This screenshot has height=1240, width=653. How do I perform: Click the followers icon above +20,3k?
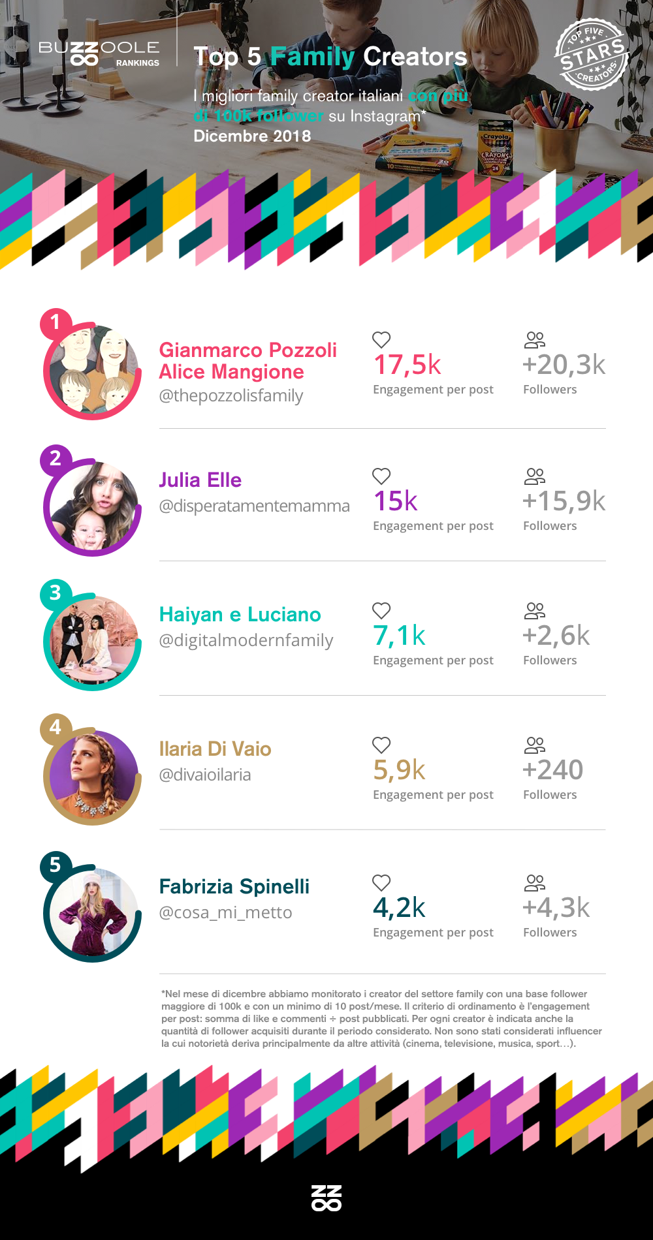point(534,339)
